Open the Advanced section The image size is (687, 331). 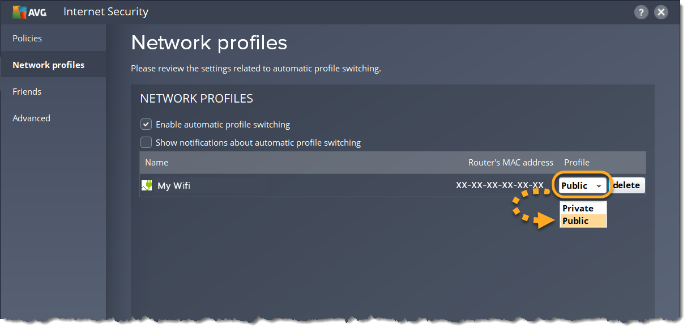click(x=31, y=118)
